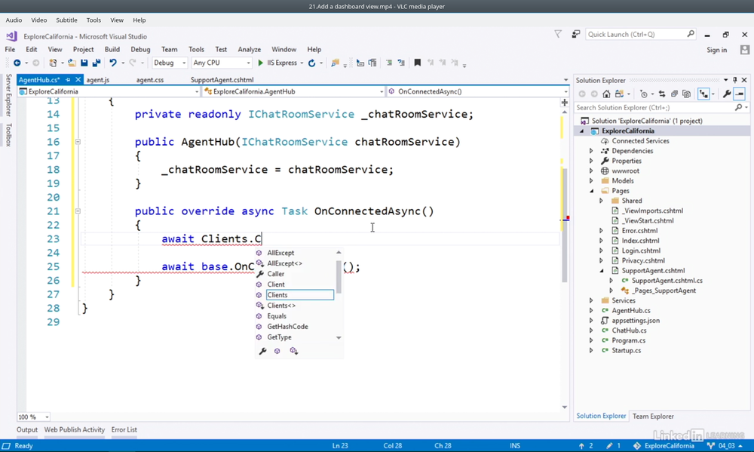Toggle the Preview Selected Items button
This screenshot has width=754, height=452.
(x=740, y=94)
